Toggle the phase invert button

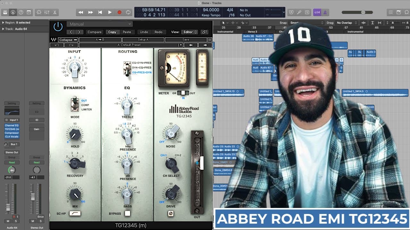tap(171, 213)
